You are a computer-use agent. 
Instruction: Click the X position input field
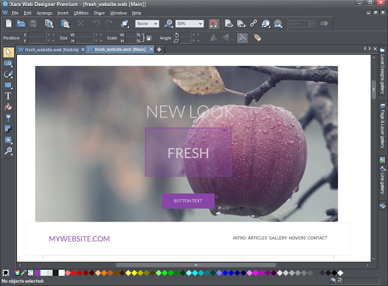(x=37, y=35)
